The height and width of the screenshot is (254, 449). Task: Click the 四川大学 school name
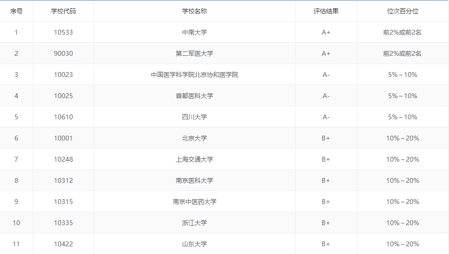coord(194,117)
